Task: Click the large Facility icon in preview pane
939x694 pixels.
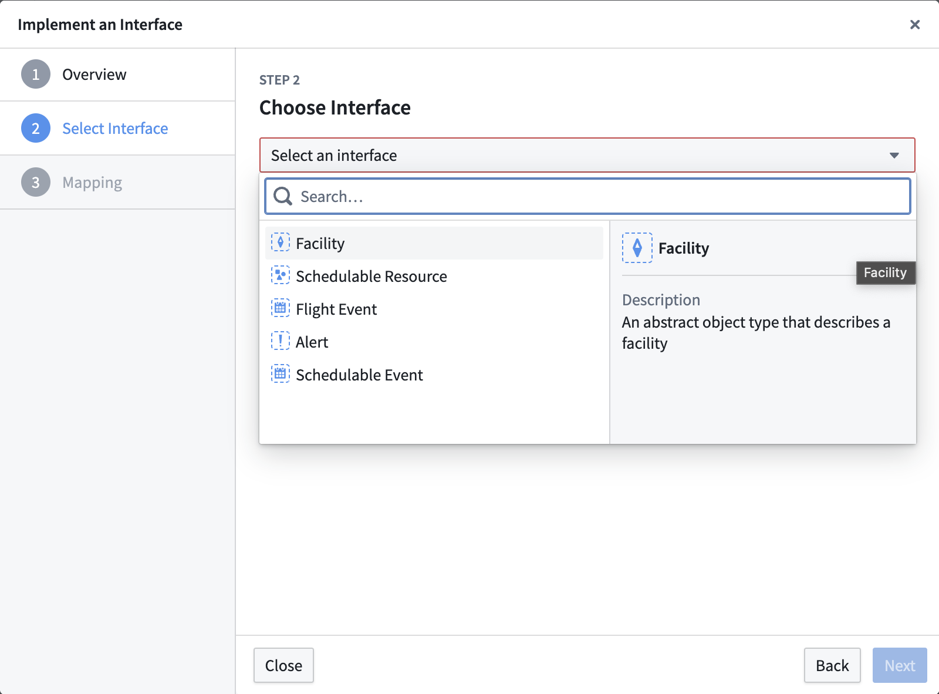Action: click(637, 248)
